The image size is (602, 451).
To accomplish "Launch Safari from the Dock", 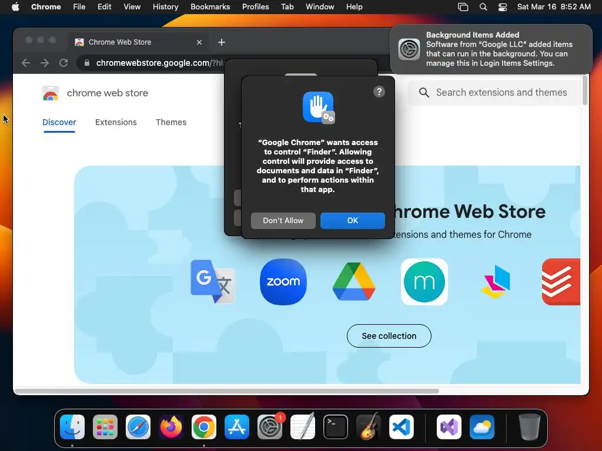I will [138, 427].
